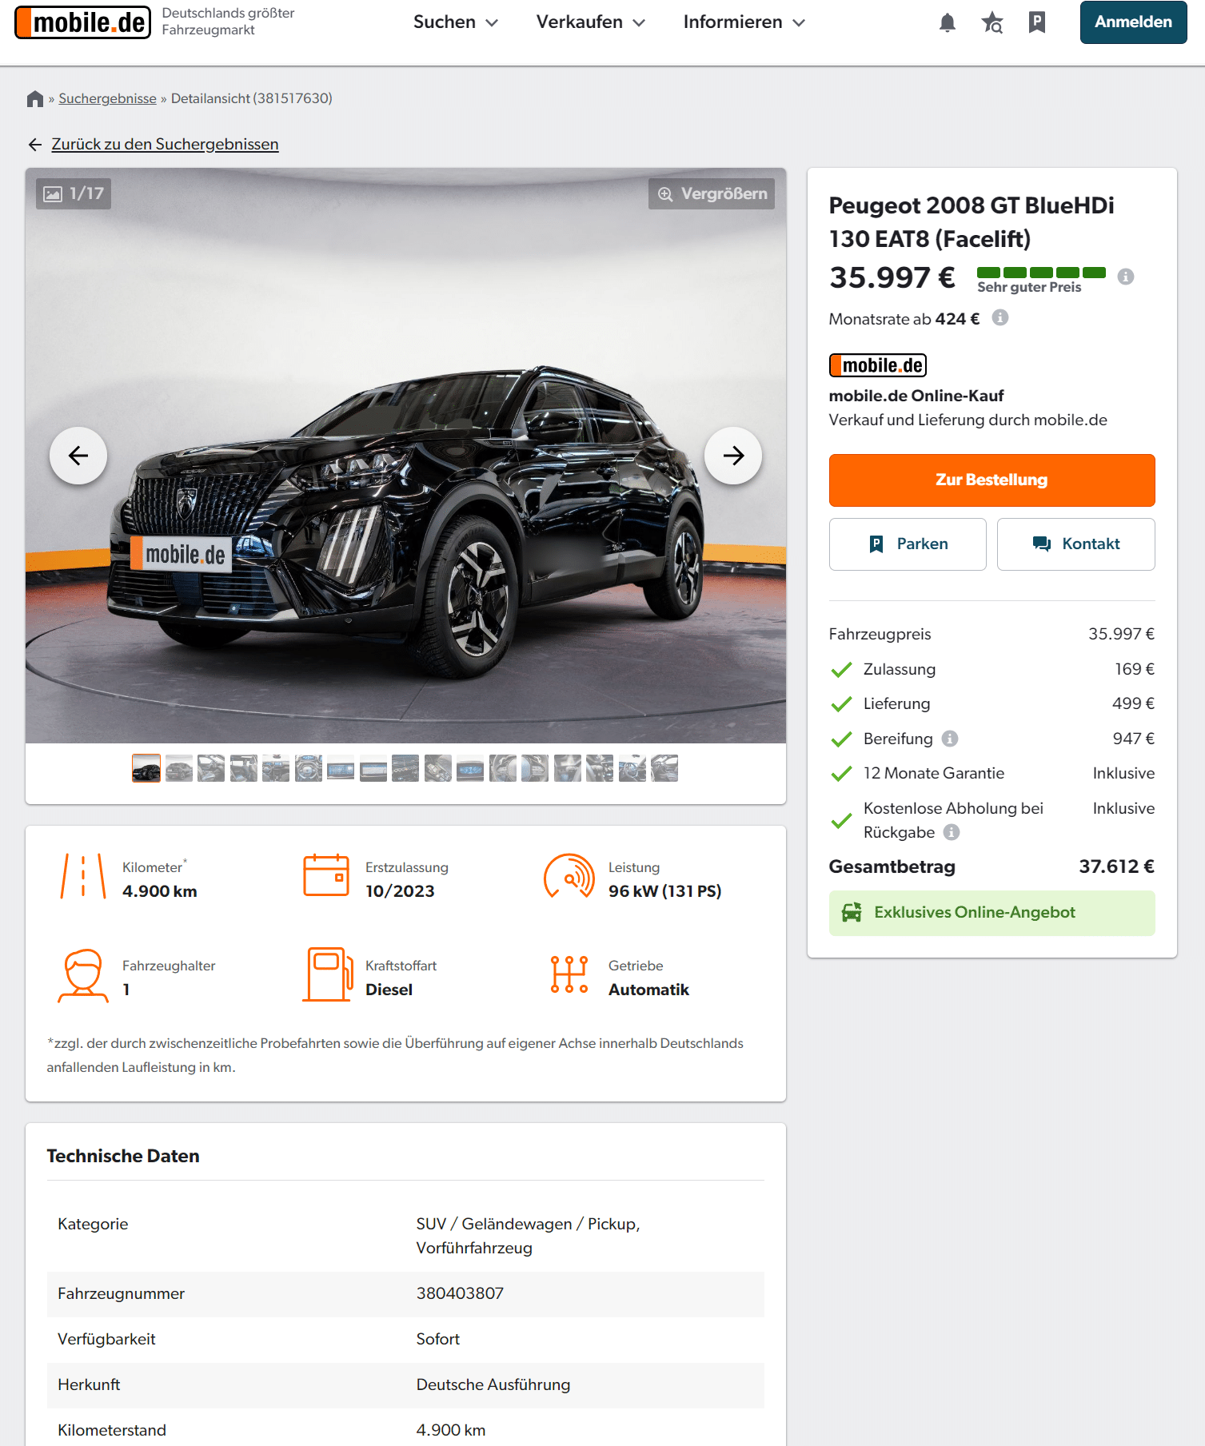The height and width of the screenshot is (1446, 1205).
Task: Open Suchergebnisse breadcrumb link
Action: (107, 99)
